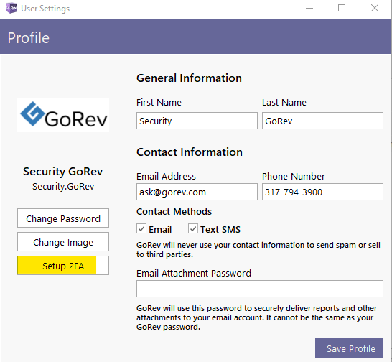Viewport: 392px width, 362px height.
Task: Maximize the User Settings window
Action: click(x=342, y=8)
